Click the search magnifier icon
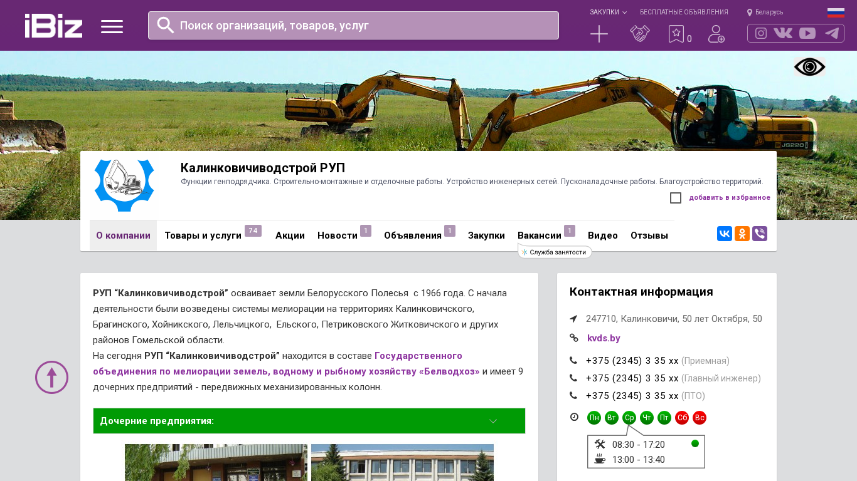Viewport: 857px width, 481px height. 166,25
